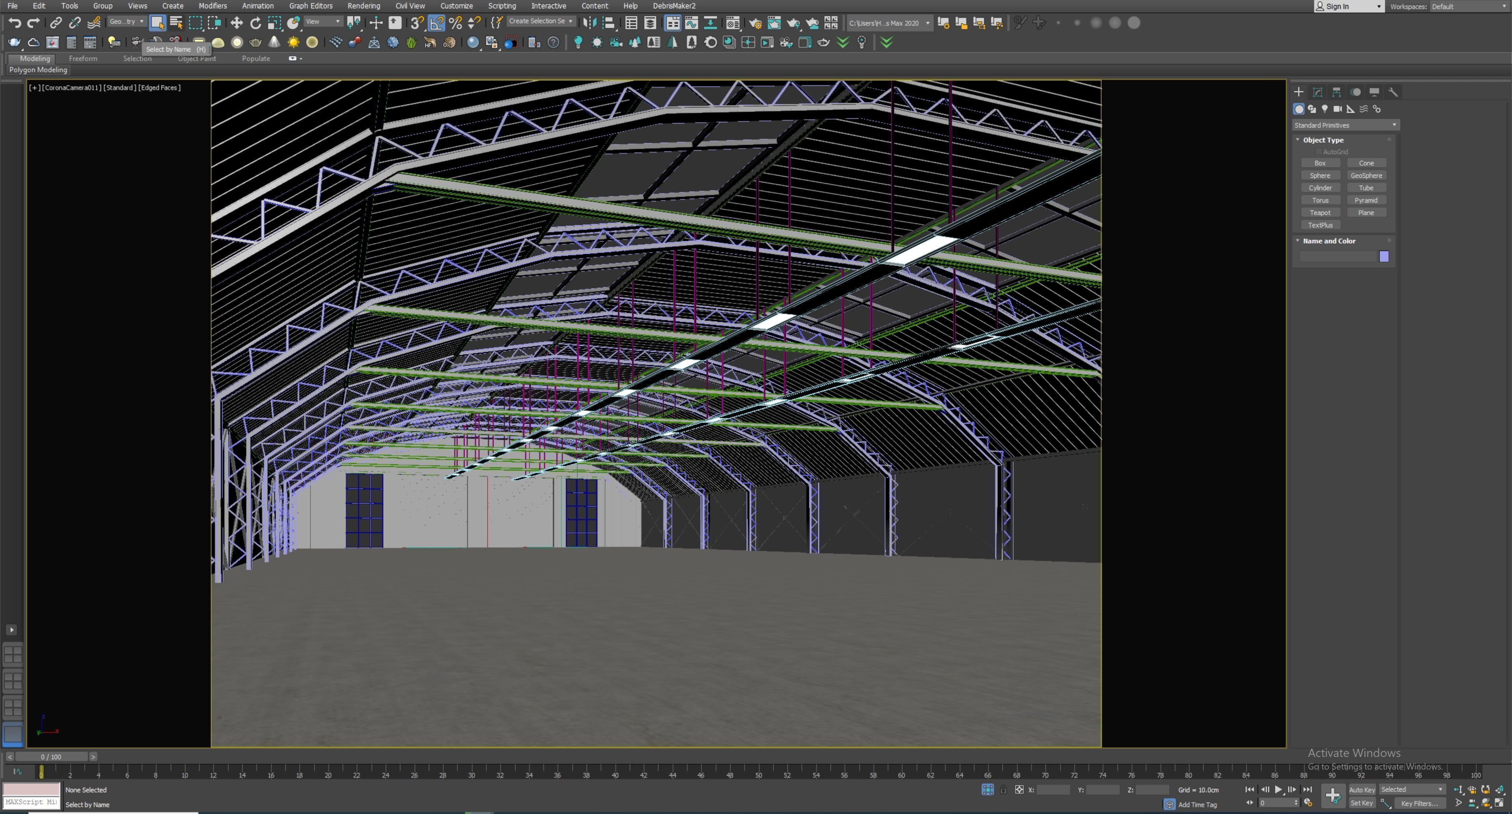The height and width of the screenshot is (814, 1512).
Task: Open the Selected key filter dropdown
Action: [x=1412, y=789]
